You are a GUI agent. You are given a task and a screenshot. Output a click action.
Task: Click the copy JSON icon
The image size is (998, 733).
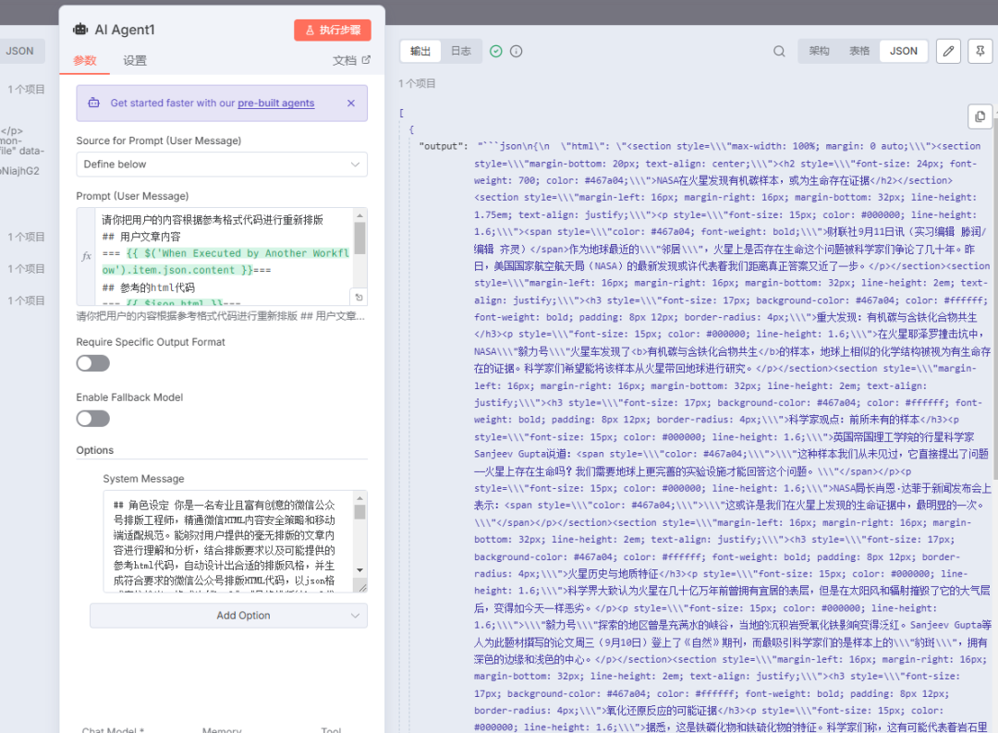[x=980, y=116]
